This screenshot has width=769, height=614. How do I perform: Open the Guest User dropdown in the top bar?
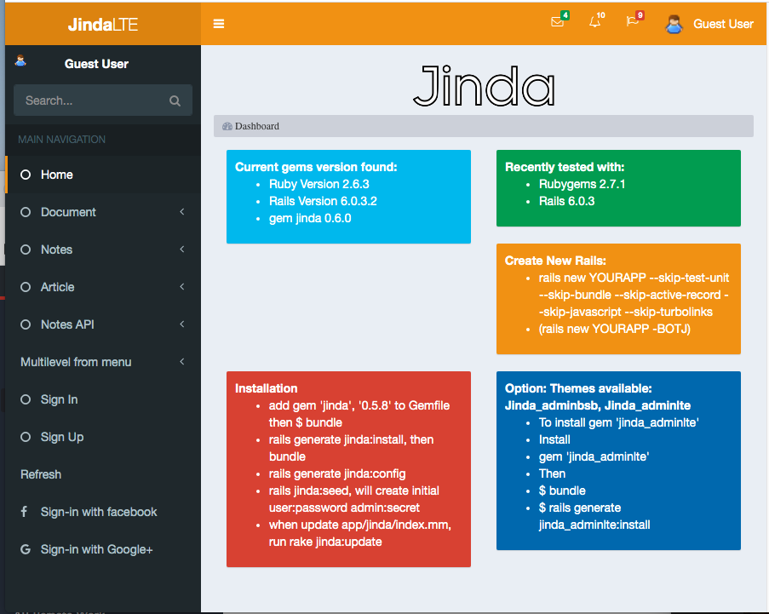(x=709, y=24)
